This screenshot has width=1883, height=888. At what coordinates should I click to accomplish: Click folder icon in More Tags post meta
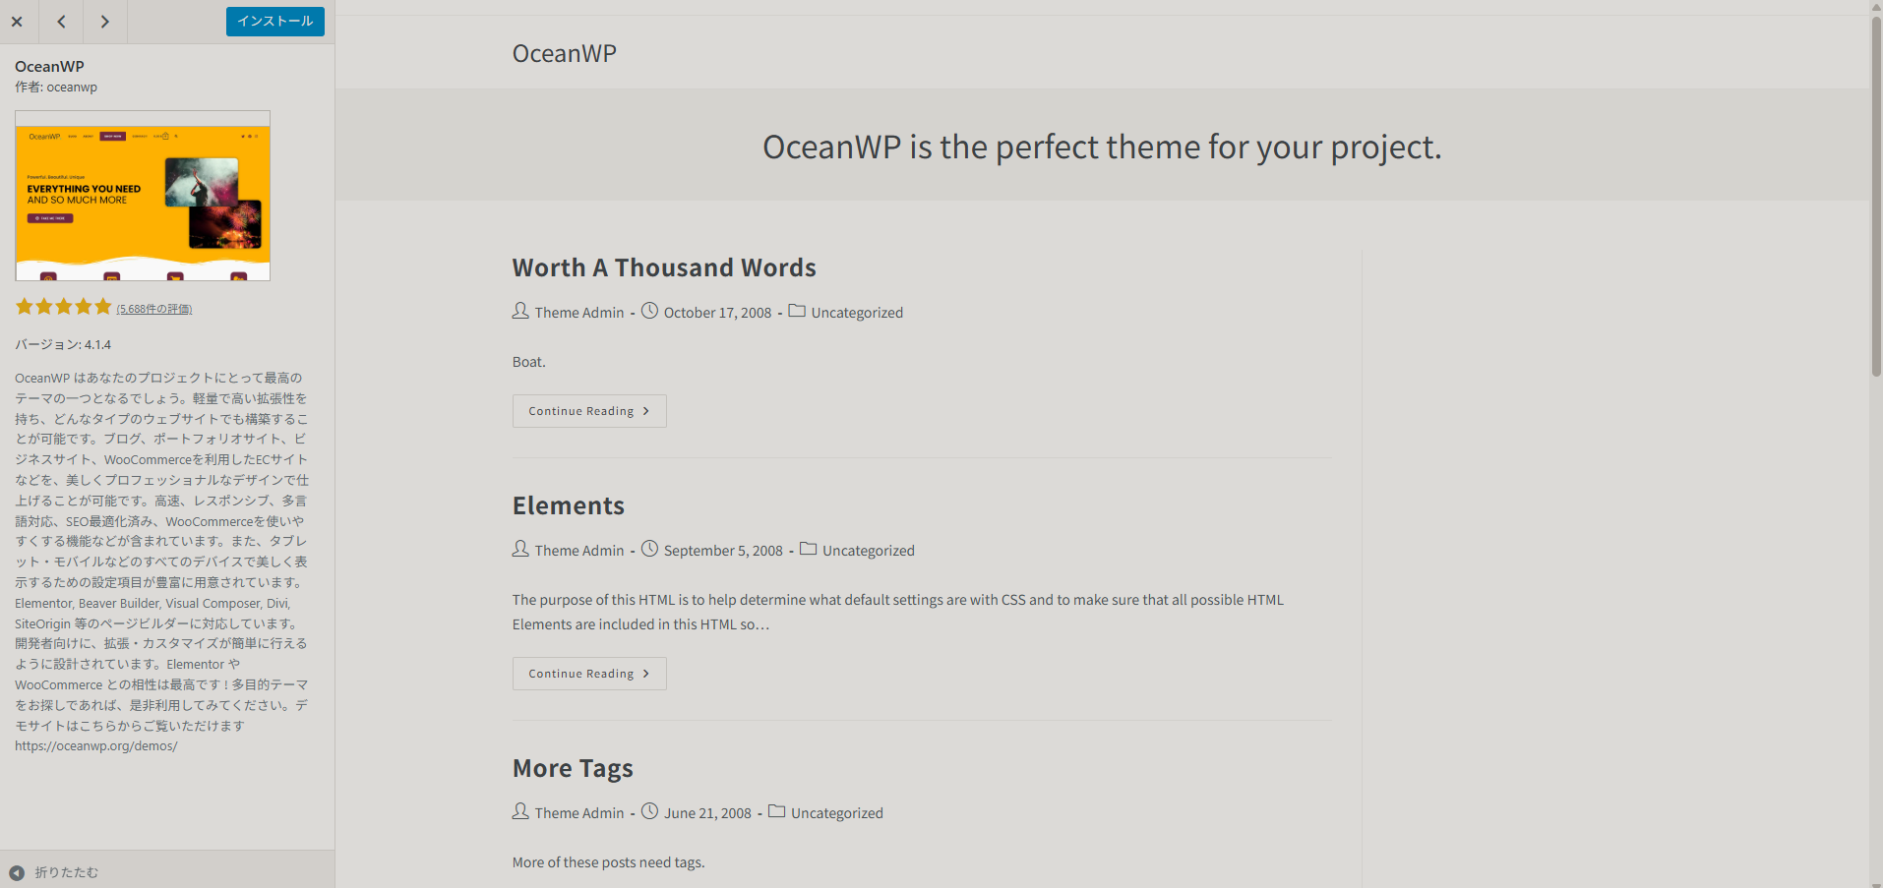[776, 811]
